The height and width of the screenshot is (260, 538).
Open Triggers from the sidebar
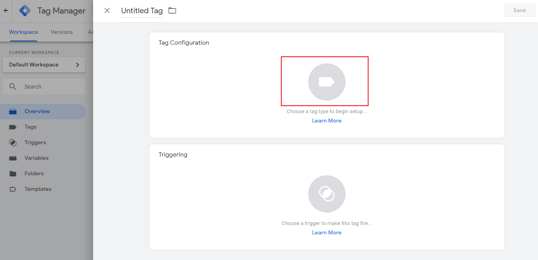click(x=35, y=142)
